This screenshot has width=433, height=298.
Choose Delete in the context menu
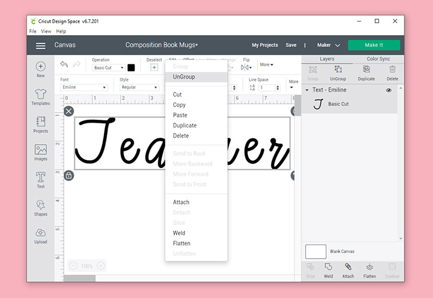tap(181, 135)
